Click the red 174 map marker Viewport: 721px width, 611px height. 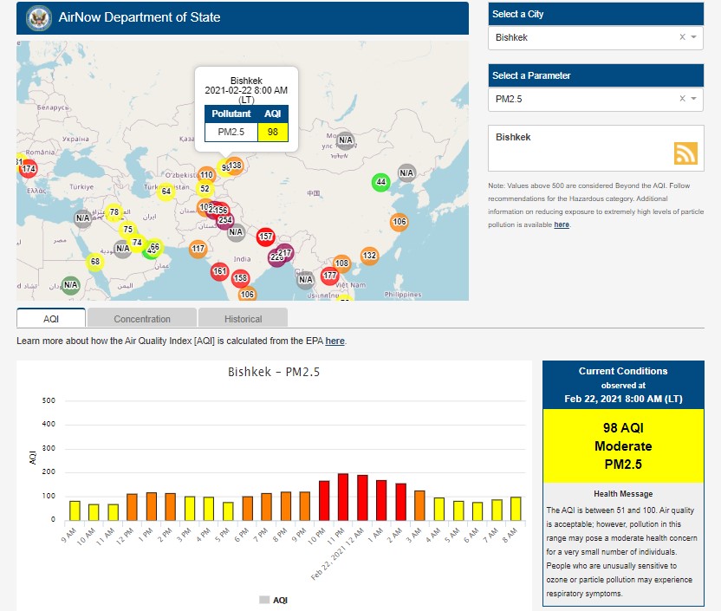point(28,168)
